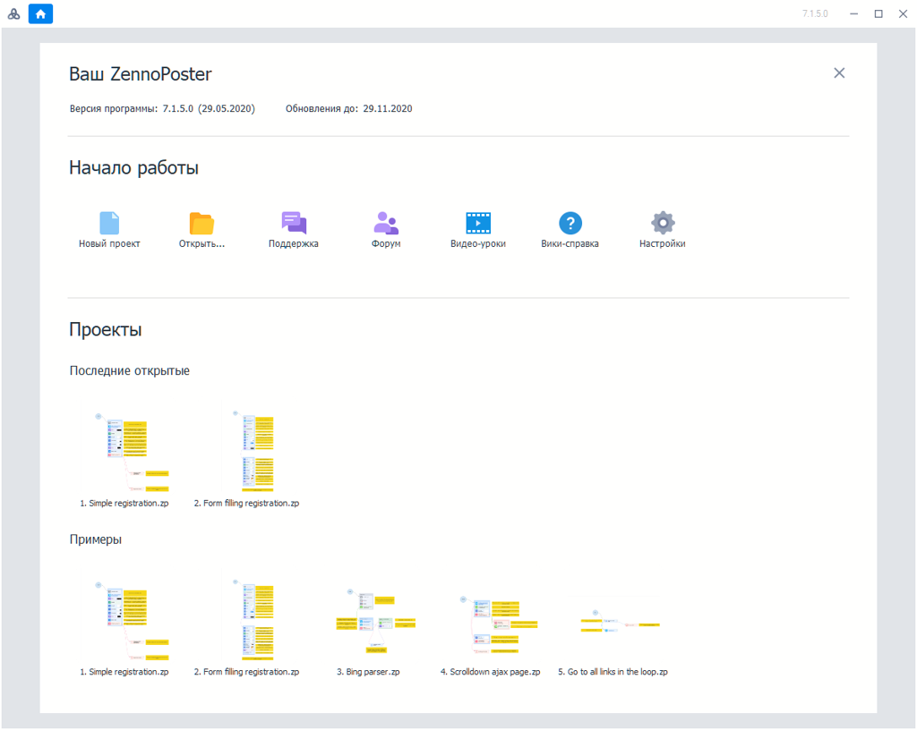The width and height of the screenshot is (917, 730).
Task: Open example 3. Bing parser.zp
Action: pos(369,619)
